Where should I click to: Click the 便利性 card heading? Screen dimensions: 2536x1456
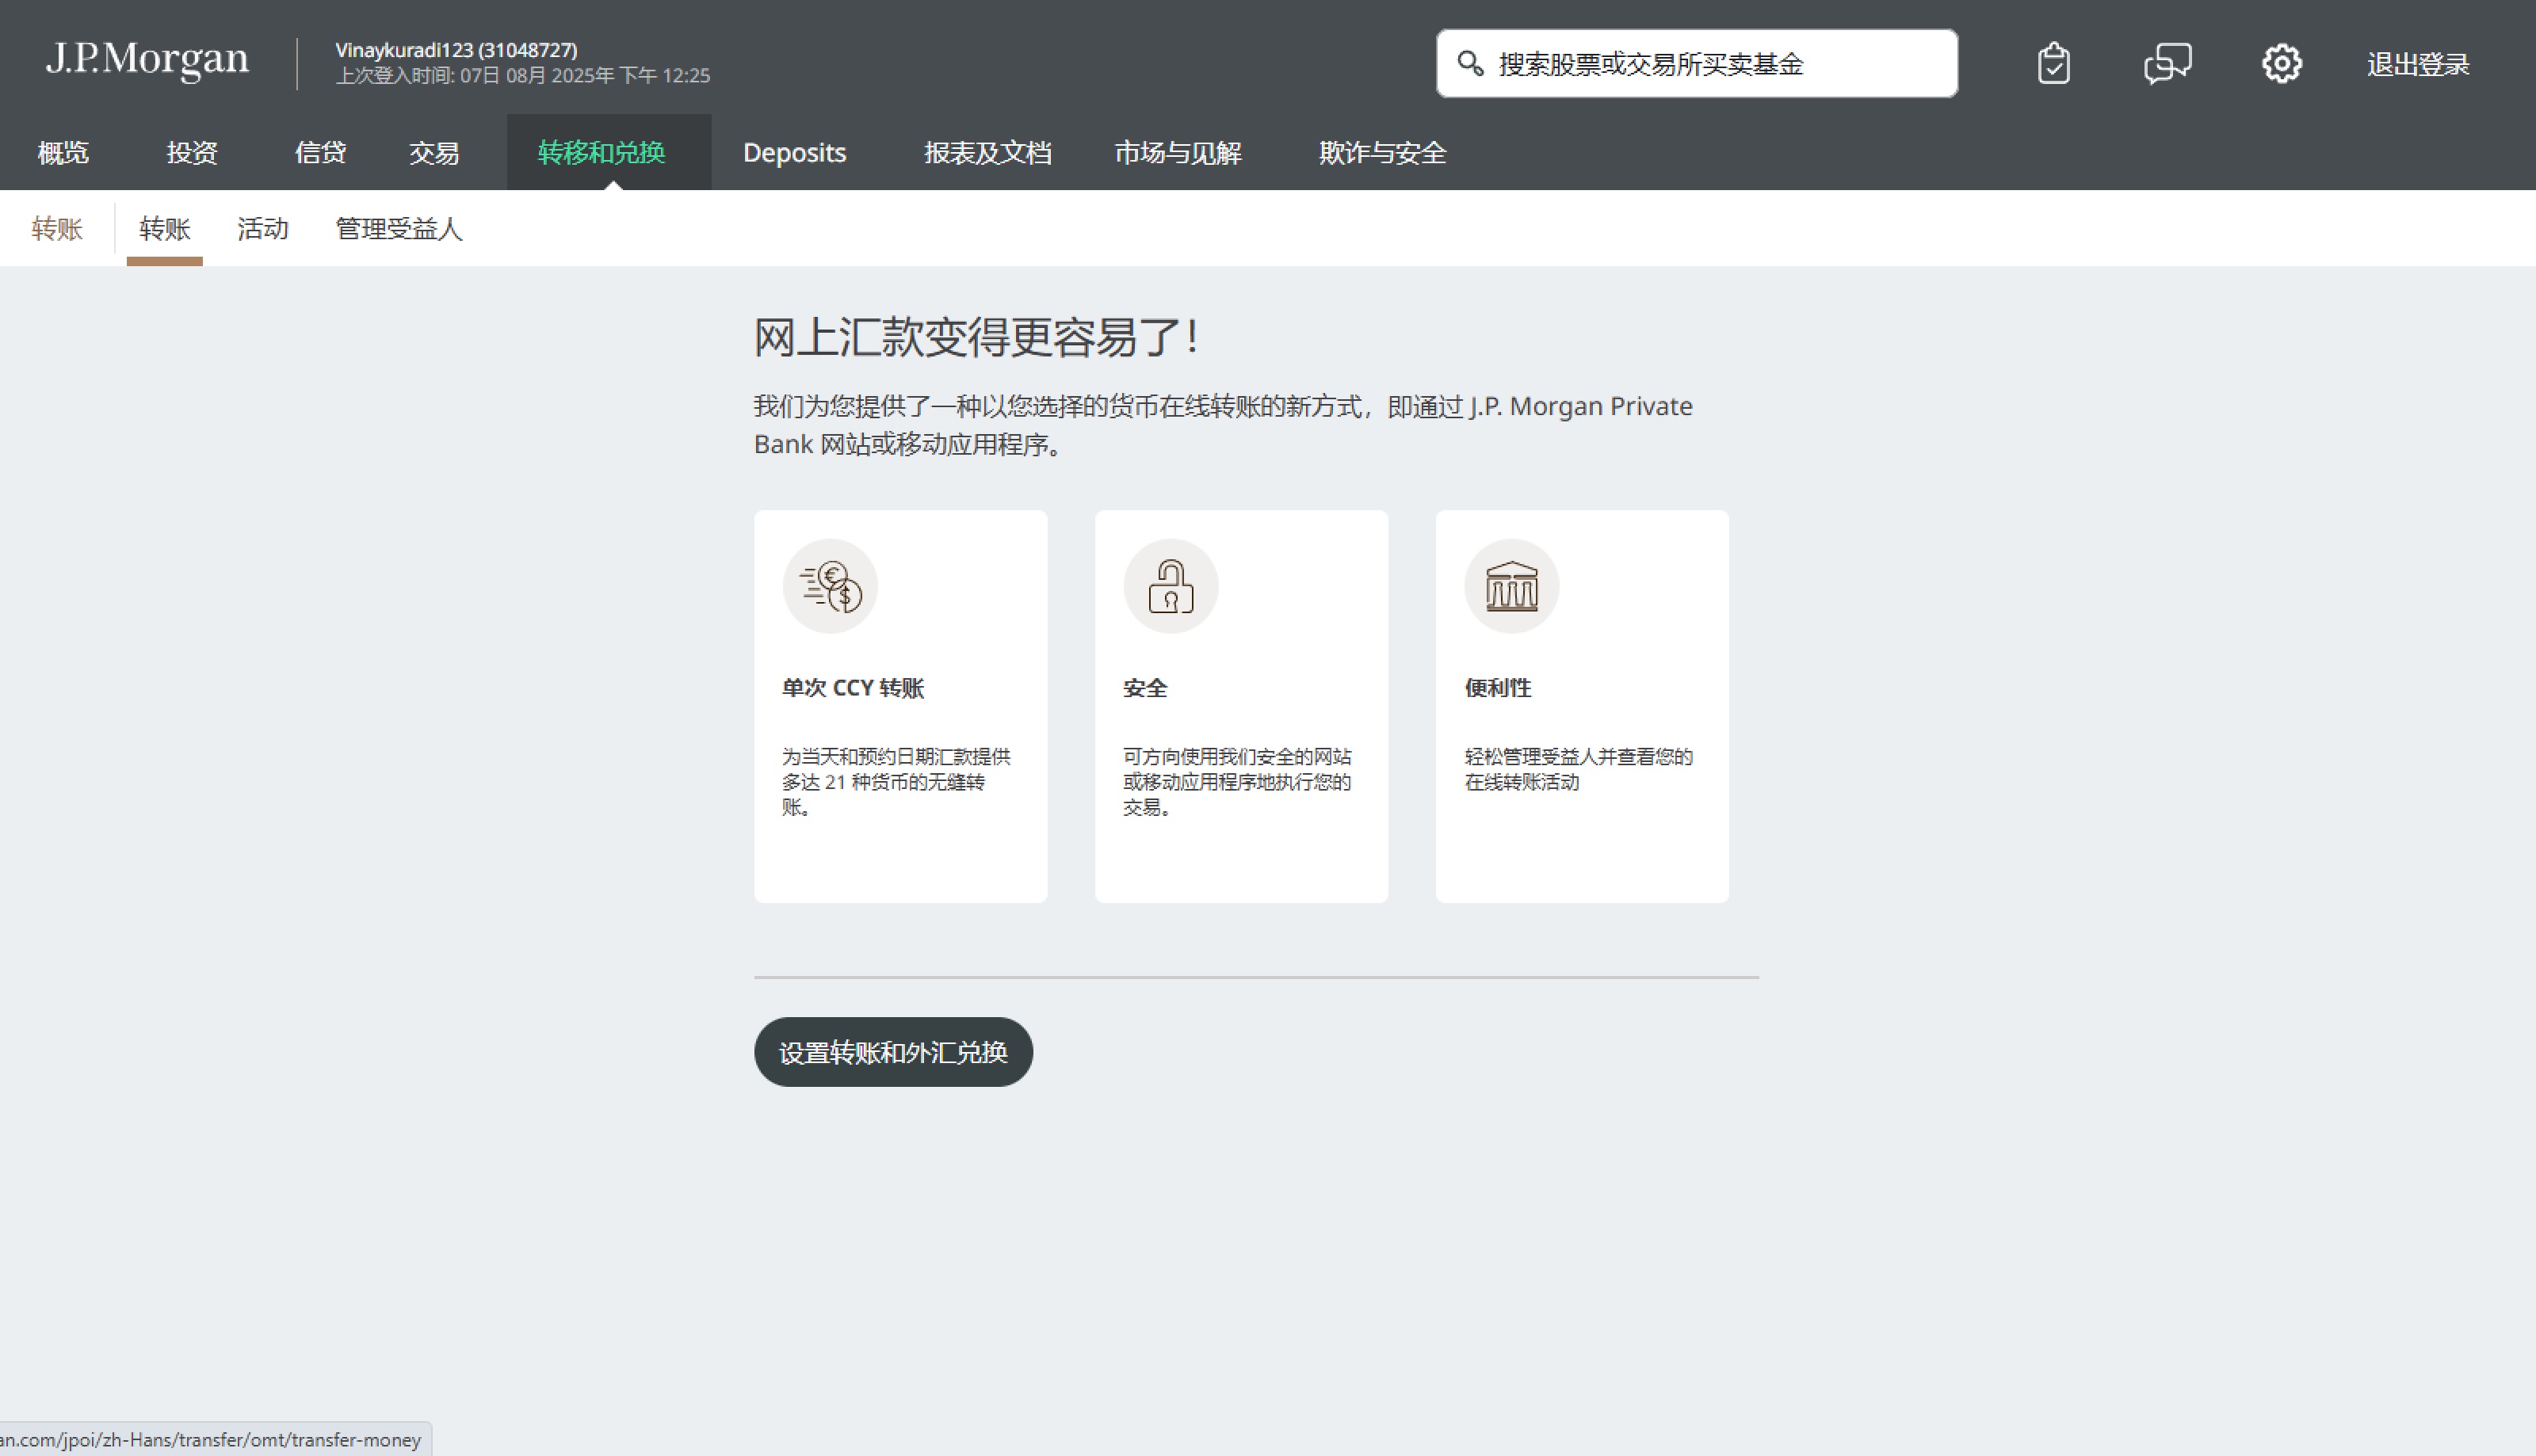point(1498,688)
